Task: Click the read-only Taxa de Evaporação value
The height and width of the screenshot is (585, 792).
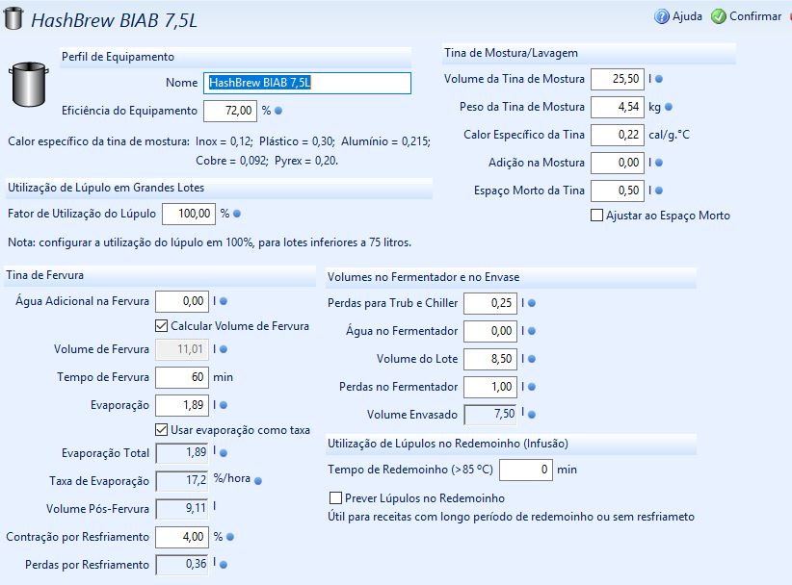Action: tap(182, 481)
